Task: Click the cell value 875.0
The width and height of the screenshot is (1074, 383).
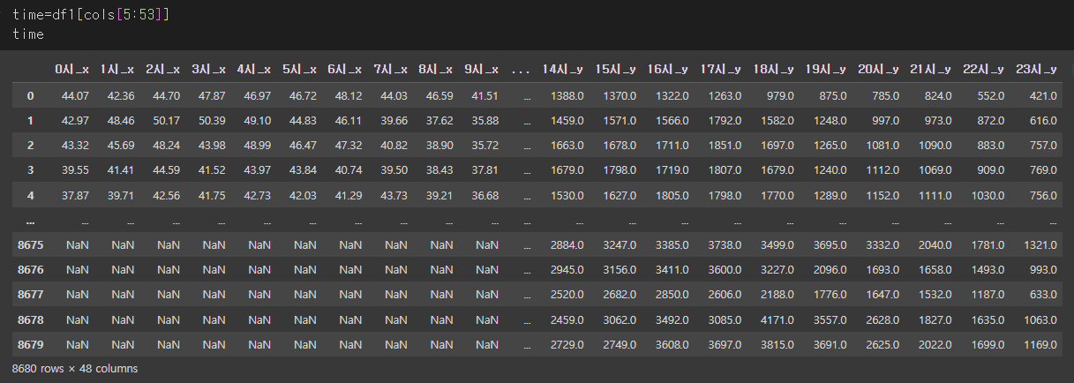Action: 832,95
